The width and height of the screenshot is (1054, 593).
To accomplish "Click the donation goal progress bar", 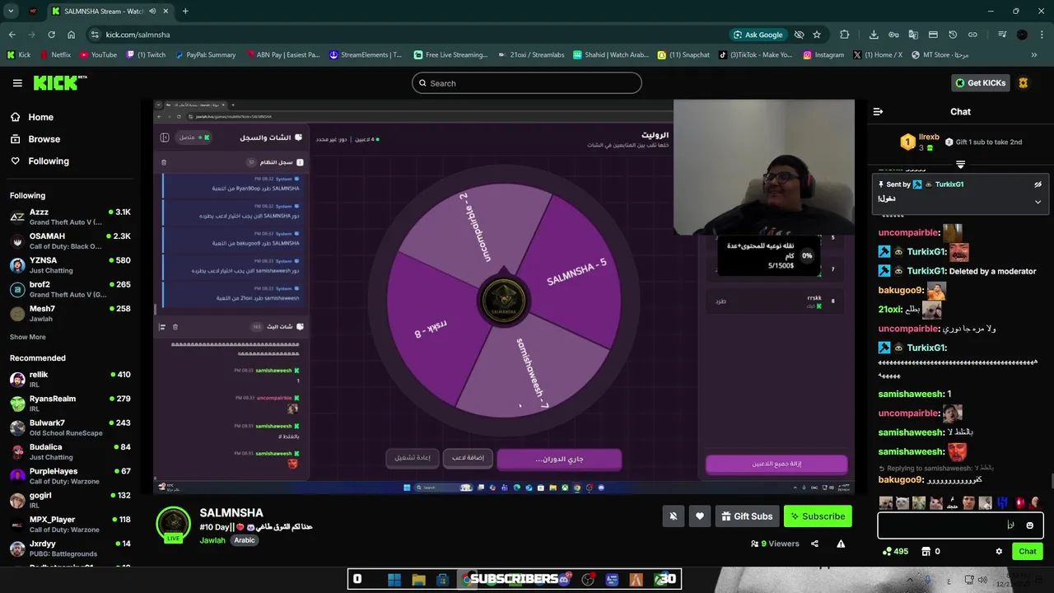I will click(x=768, y=255).
